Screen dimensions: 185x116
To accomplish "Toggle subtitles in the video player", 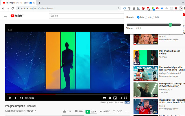I will tap(104, 98).
